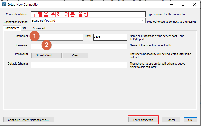The image size is (201, 126).
Task: Cancel the new connection setup
Action: tap(171, 120)
